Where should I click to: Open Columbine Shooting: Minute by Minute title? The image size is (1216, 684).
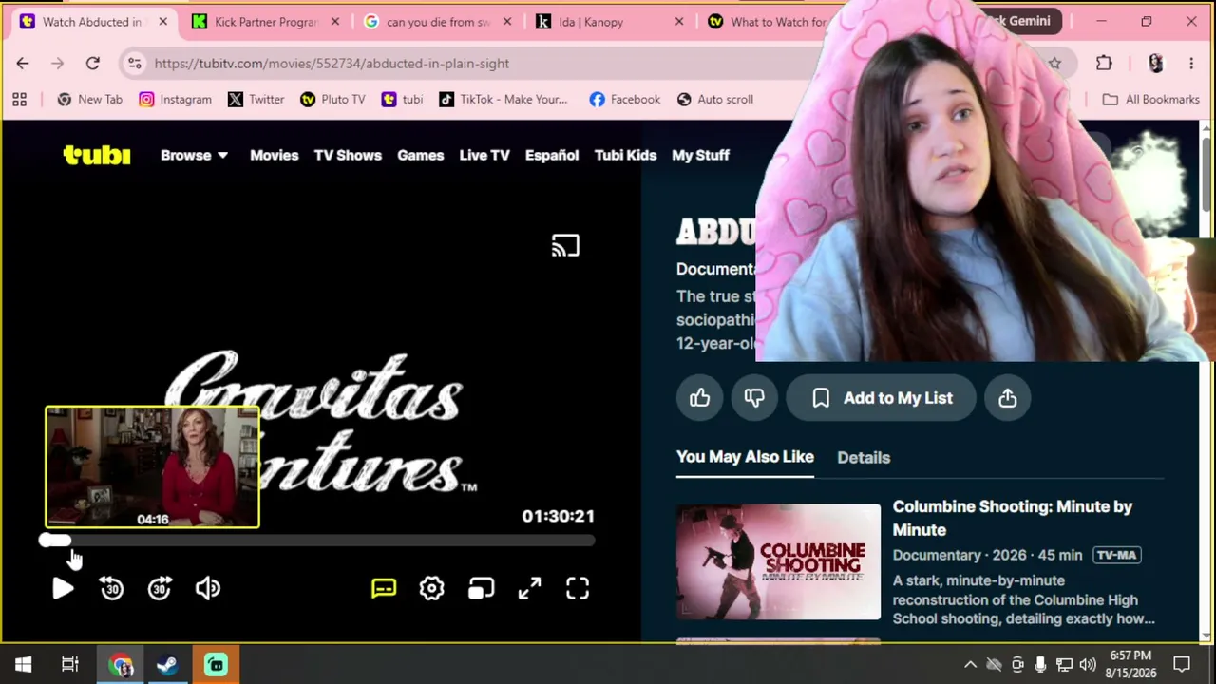(x=1013, y=518)
